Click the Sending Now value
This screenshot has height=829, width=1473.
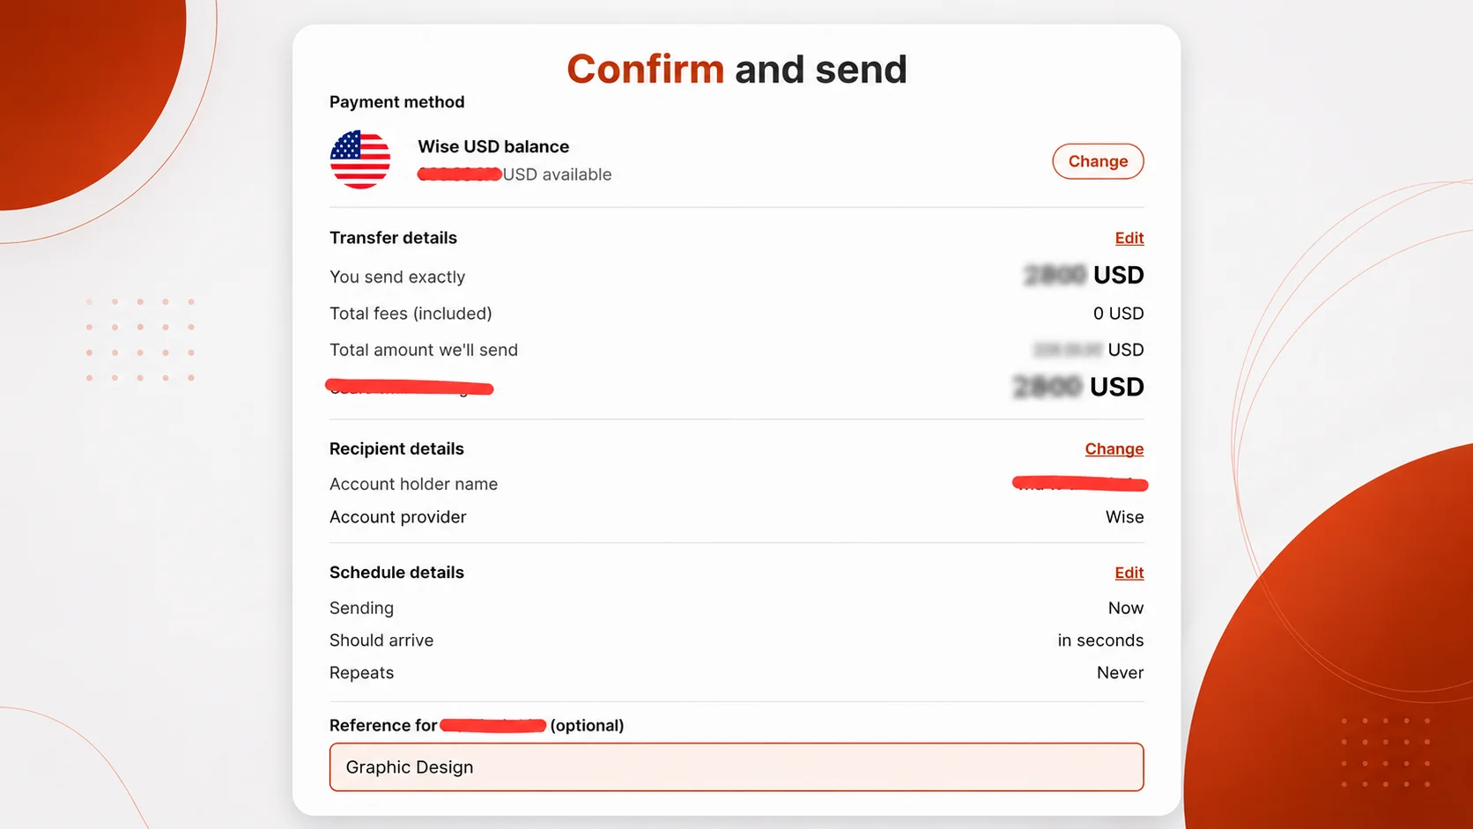coord(1125,608)
